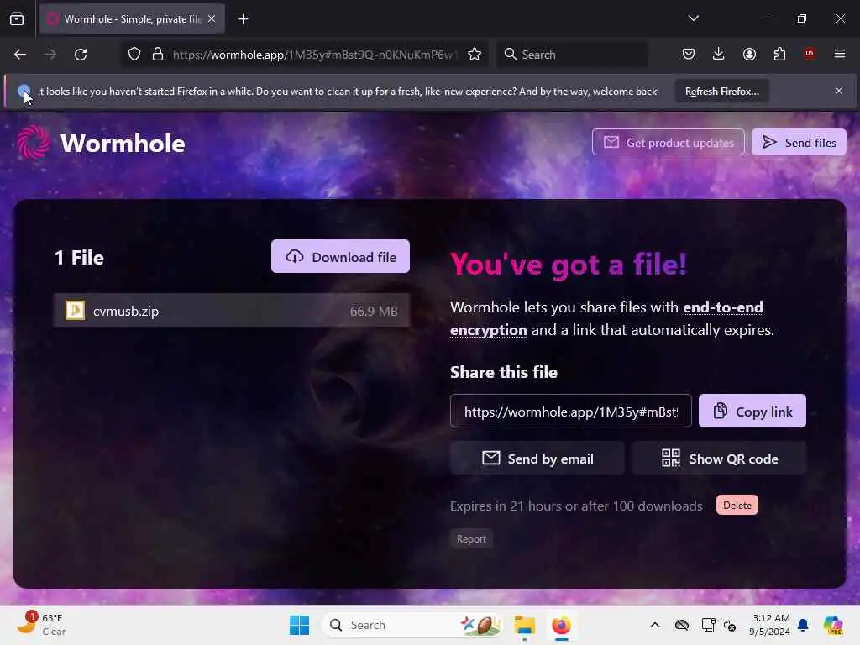860x645 pixels.
Task: Click the 66.9 MB file size
Action: click(x=374, y=311)
